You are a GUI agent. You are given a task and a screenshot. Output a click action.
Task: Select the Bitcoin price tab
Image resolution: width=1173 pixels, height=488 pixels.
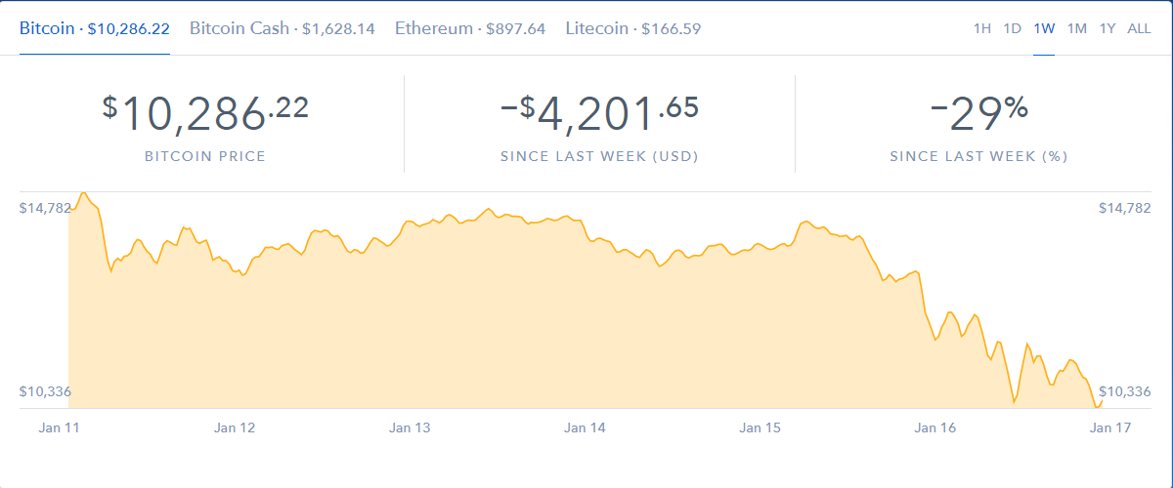[x=94, y=28]
